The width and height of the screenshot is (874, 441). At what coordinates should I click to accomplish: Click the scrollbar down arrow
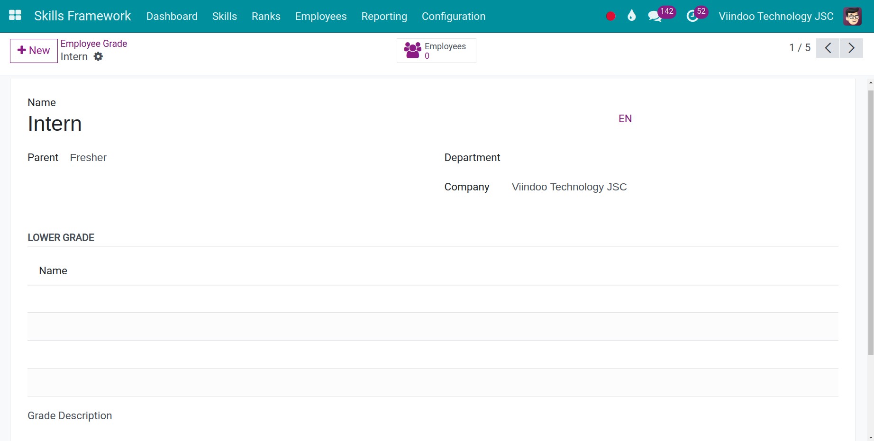(871, 437)
